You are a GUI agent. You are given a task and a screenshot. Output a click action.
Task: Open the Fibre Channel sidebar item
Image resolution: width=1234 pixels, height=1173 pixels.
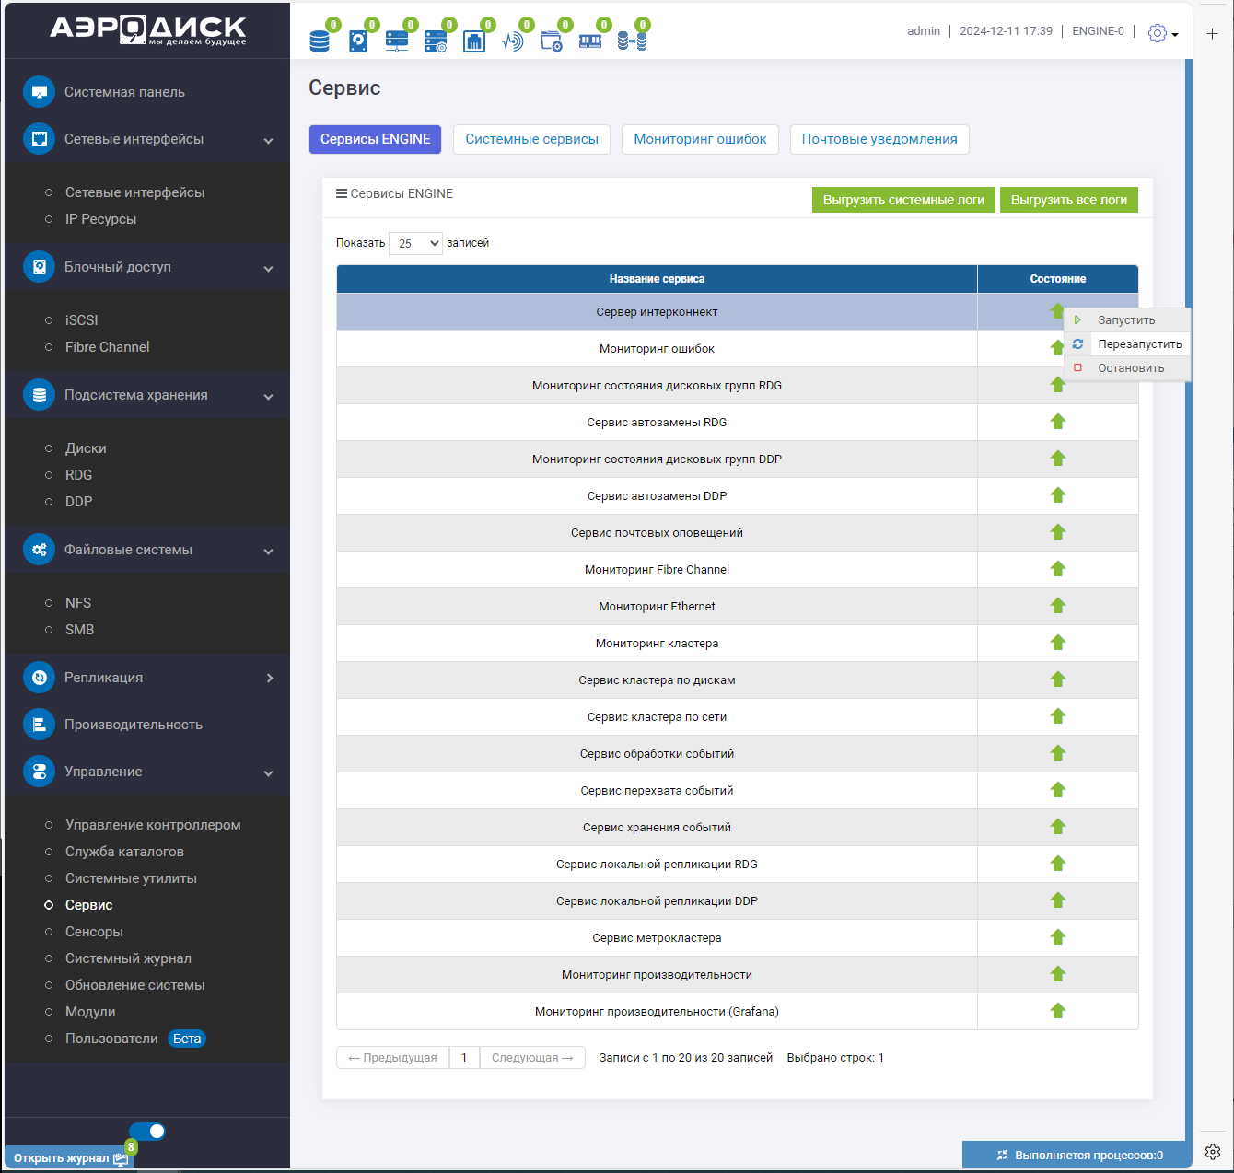point(107,347)
